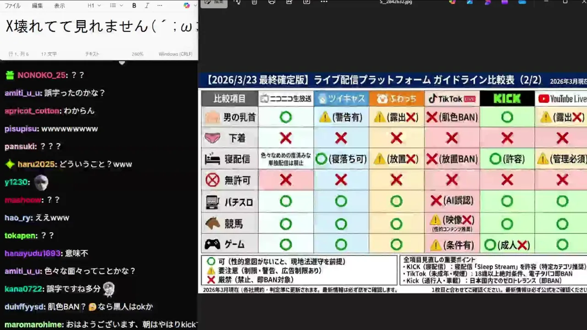Click username haru2025 in chat
587x330 pixels.
coord(36,164)
